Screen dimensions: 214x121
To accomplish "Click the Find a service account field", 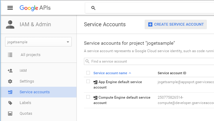I will pos(149,61).
